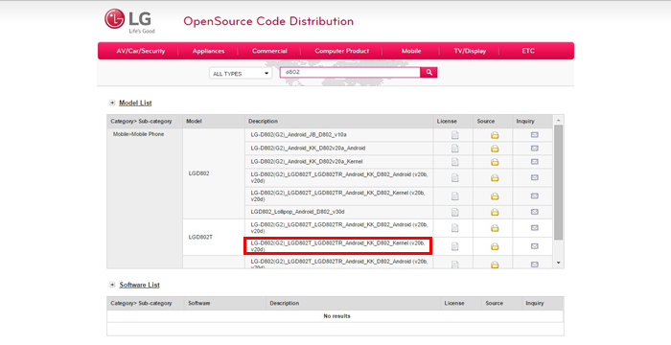Click the magnifier search button
The width and height of the screenshot is (671, 345).
(428, 72)
